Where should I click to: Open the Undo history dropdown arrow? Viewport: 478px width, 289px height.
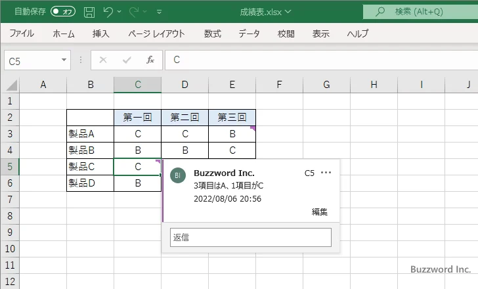[119, 12]
